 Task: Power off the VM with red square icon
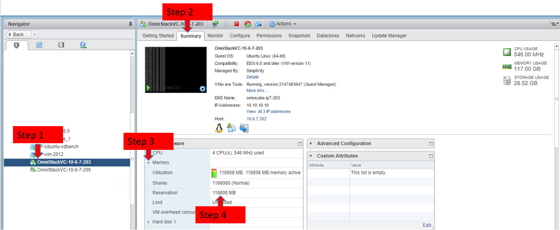click(x=237, y=24)
